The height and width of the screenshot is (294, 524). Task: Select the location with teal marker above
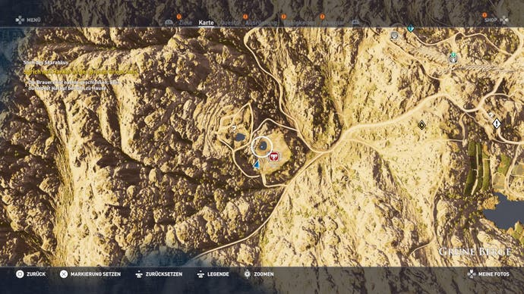click(453, 58)
